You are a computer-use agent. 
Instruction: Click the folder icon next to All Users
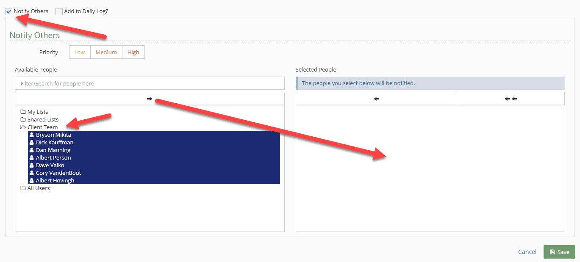pyautogui.click(x=23, y=188)
